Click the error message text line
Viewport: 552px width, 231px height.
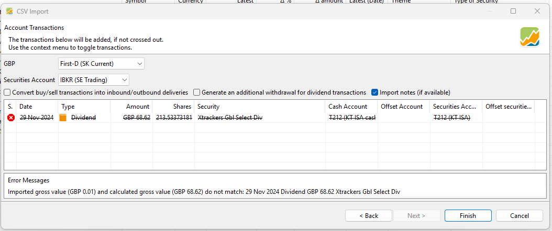[x=204, y=192]
